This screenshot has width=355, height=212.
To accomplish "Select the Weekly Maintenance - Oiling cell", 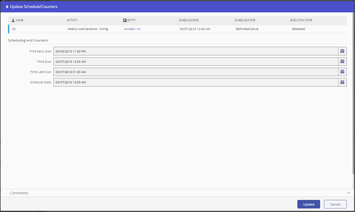I will tap(88, 29).
